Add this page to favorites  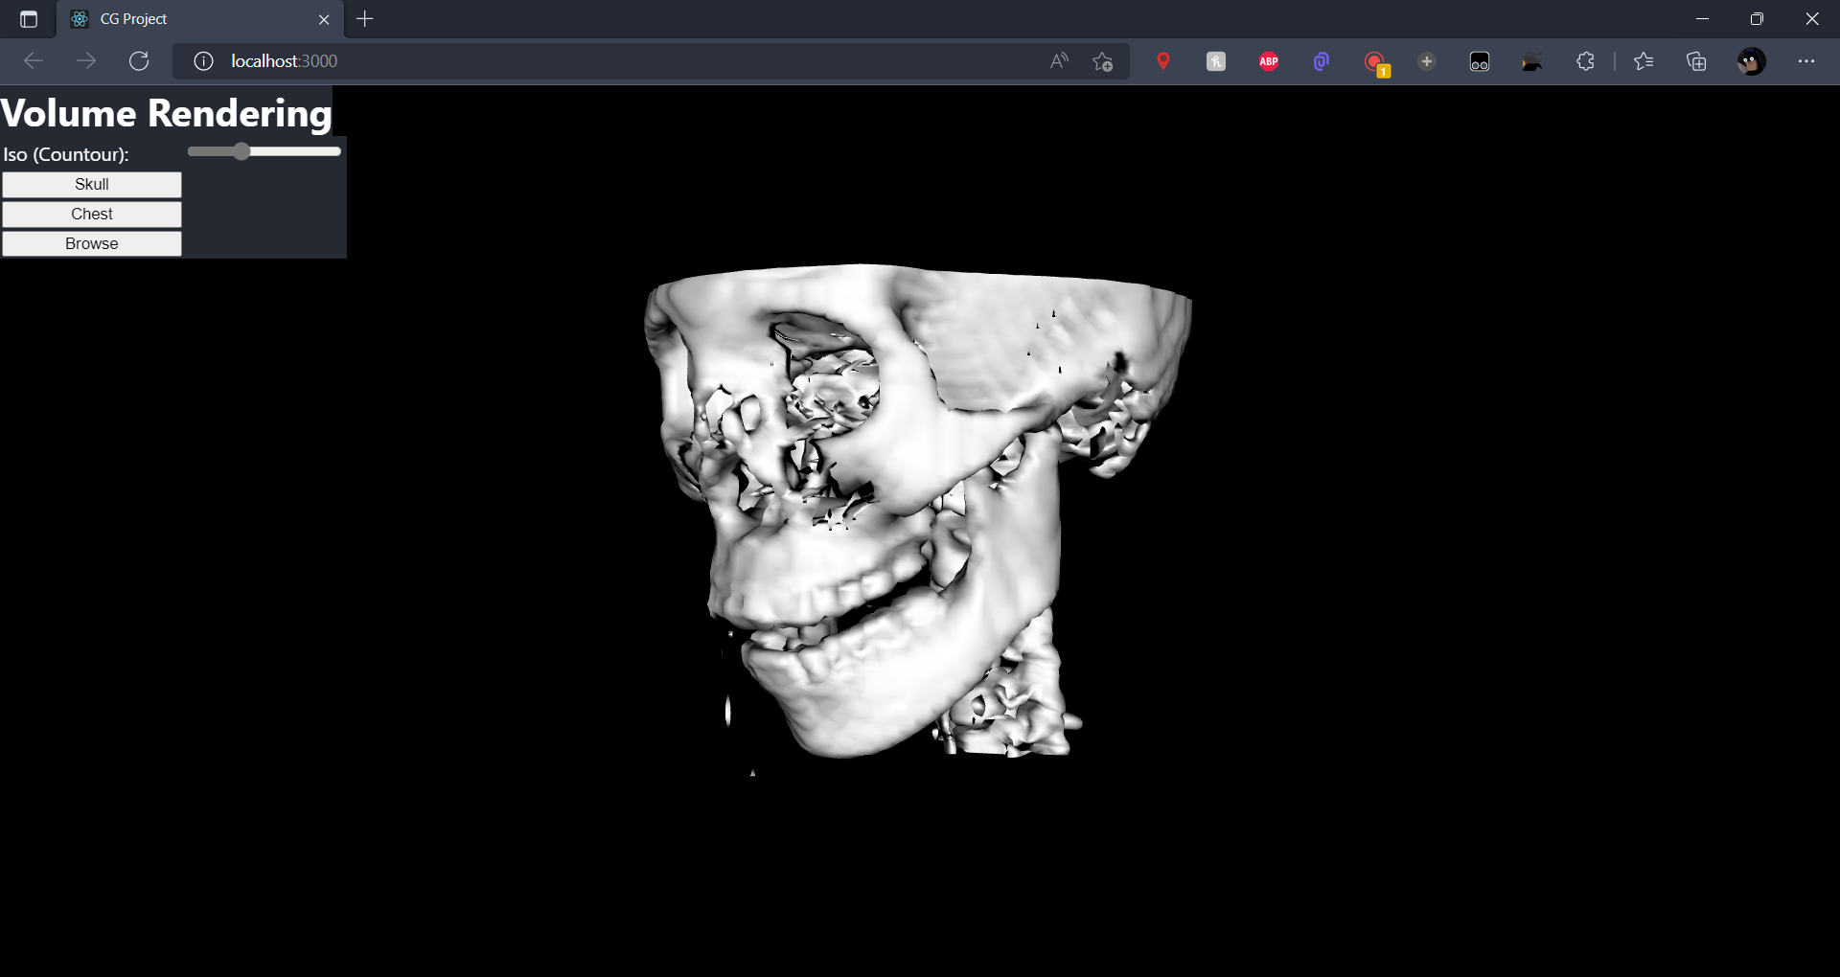(x=1102, y=60)
